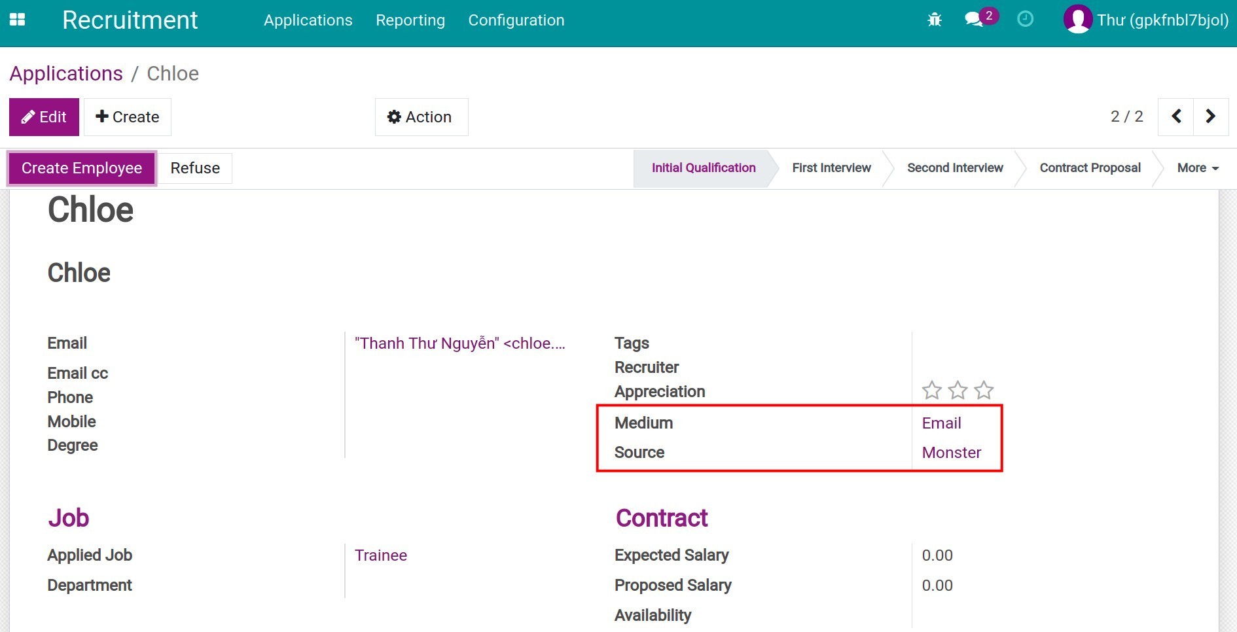Open the activities clock icon

click(1024, 20)
